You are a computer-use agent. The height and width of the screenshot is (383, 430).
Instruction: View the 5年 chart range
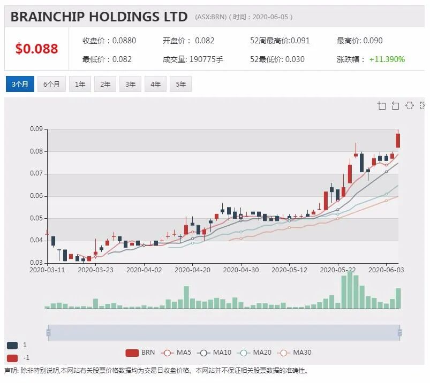tap(180, 84)
